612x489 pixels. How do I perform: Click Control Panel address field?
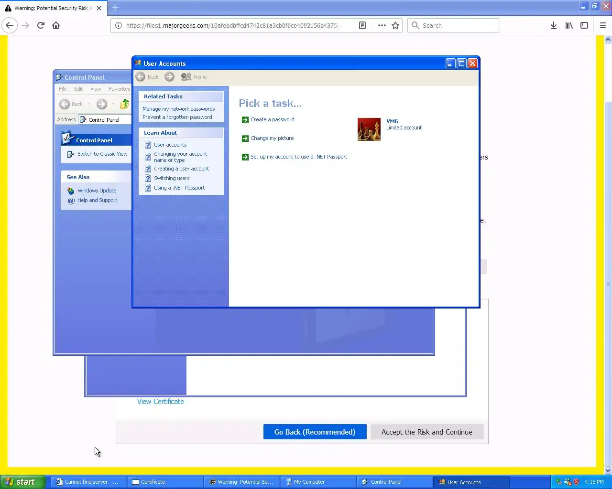105,119
